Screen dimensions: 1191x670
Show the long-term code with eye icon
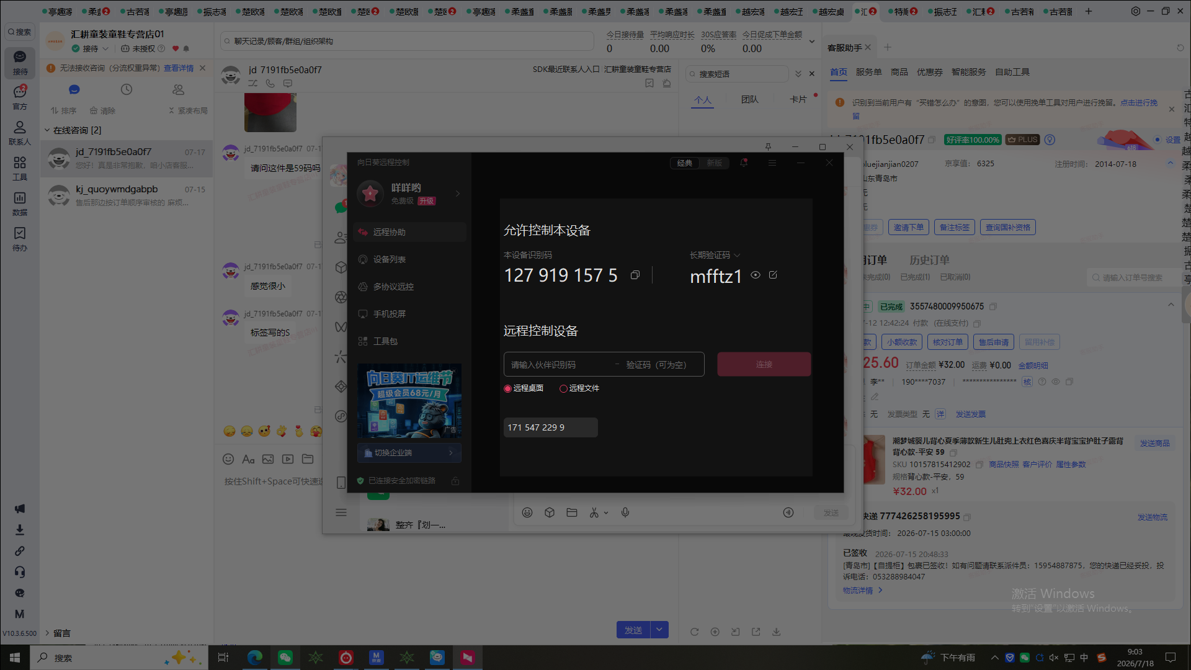click(x=756, y=275)
